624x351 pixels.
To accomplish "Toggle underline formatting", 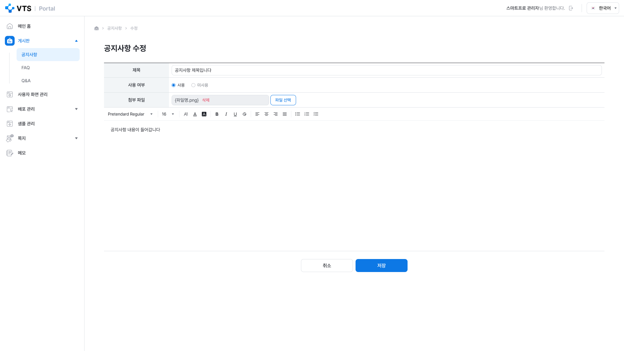I will click(x=235, y=114).
